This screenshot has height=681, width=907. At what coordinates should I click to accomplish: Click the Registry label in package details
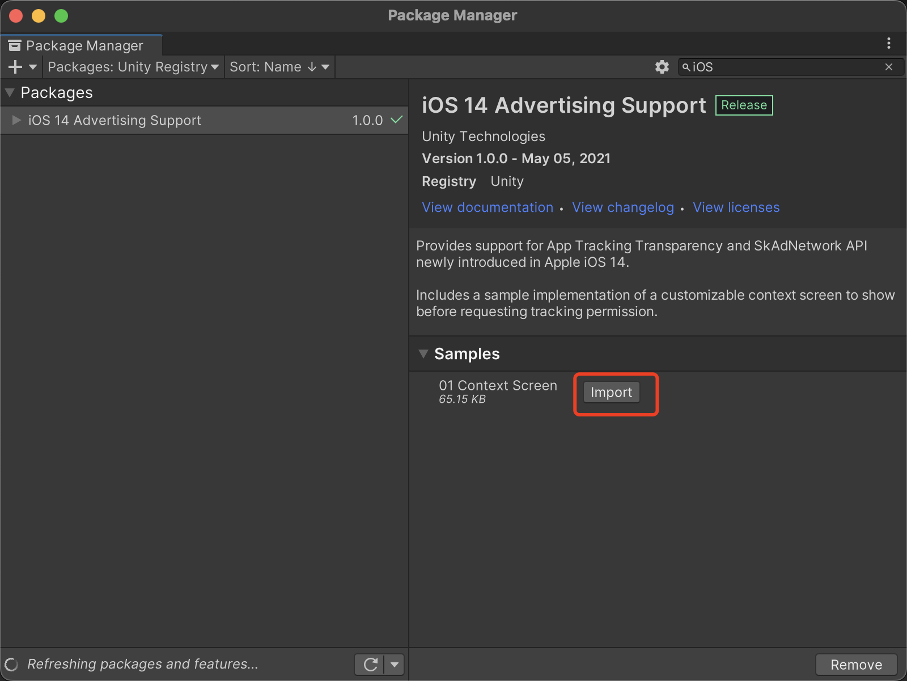coord(449,181)
